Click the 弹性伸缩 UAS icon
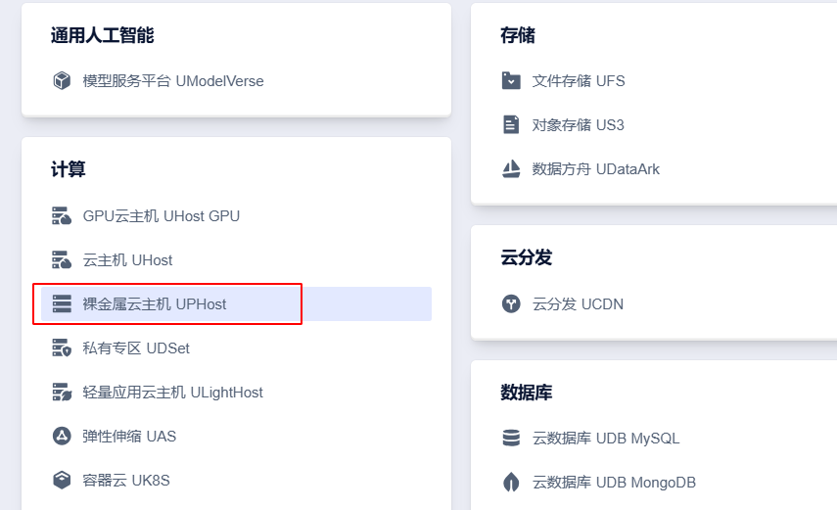837x510 pixels. [62, 436]
